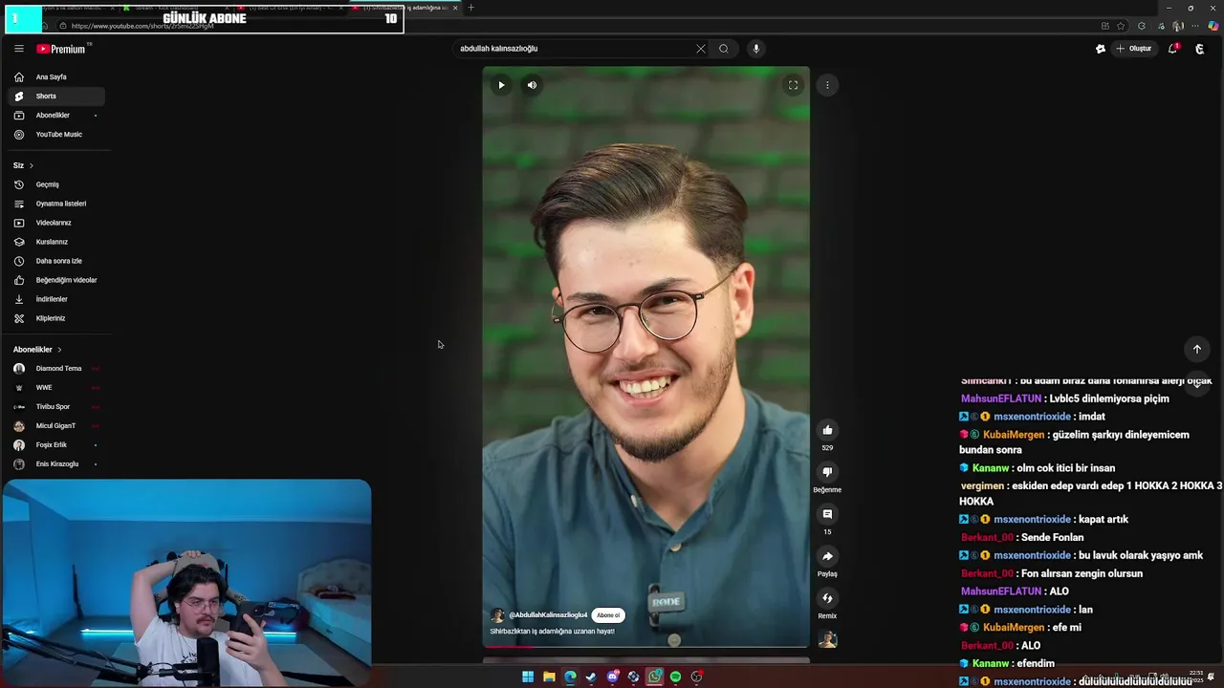Go to the previous Short with up arrow
1224x688 pixels.
(x=1196, y=349)
